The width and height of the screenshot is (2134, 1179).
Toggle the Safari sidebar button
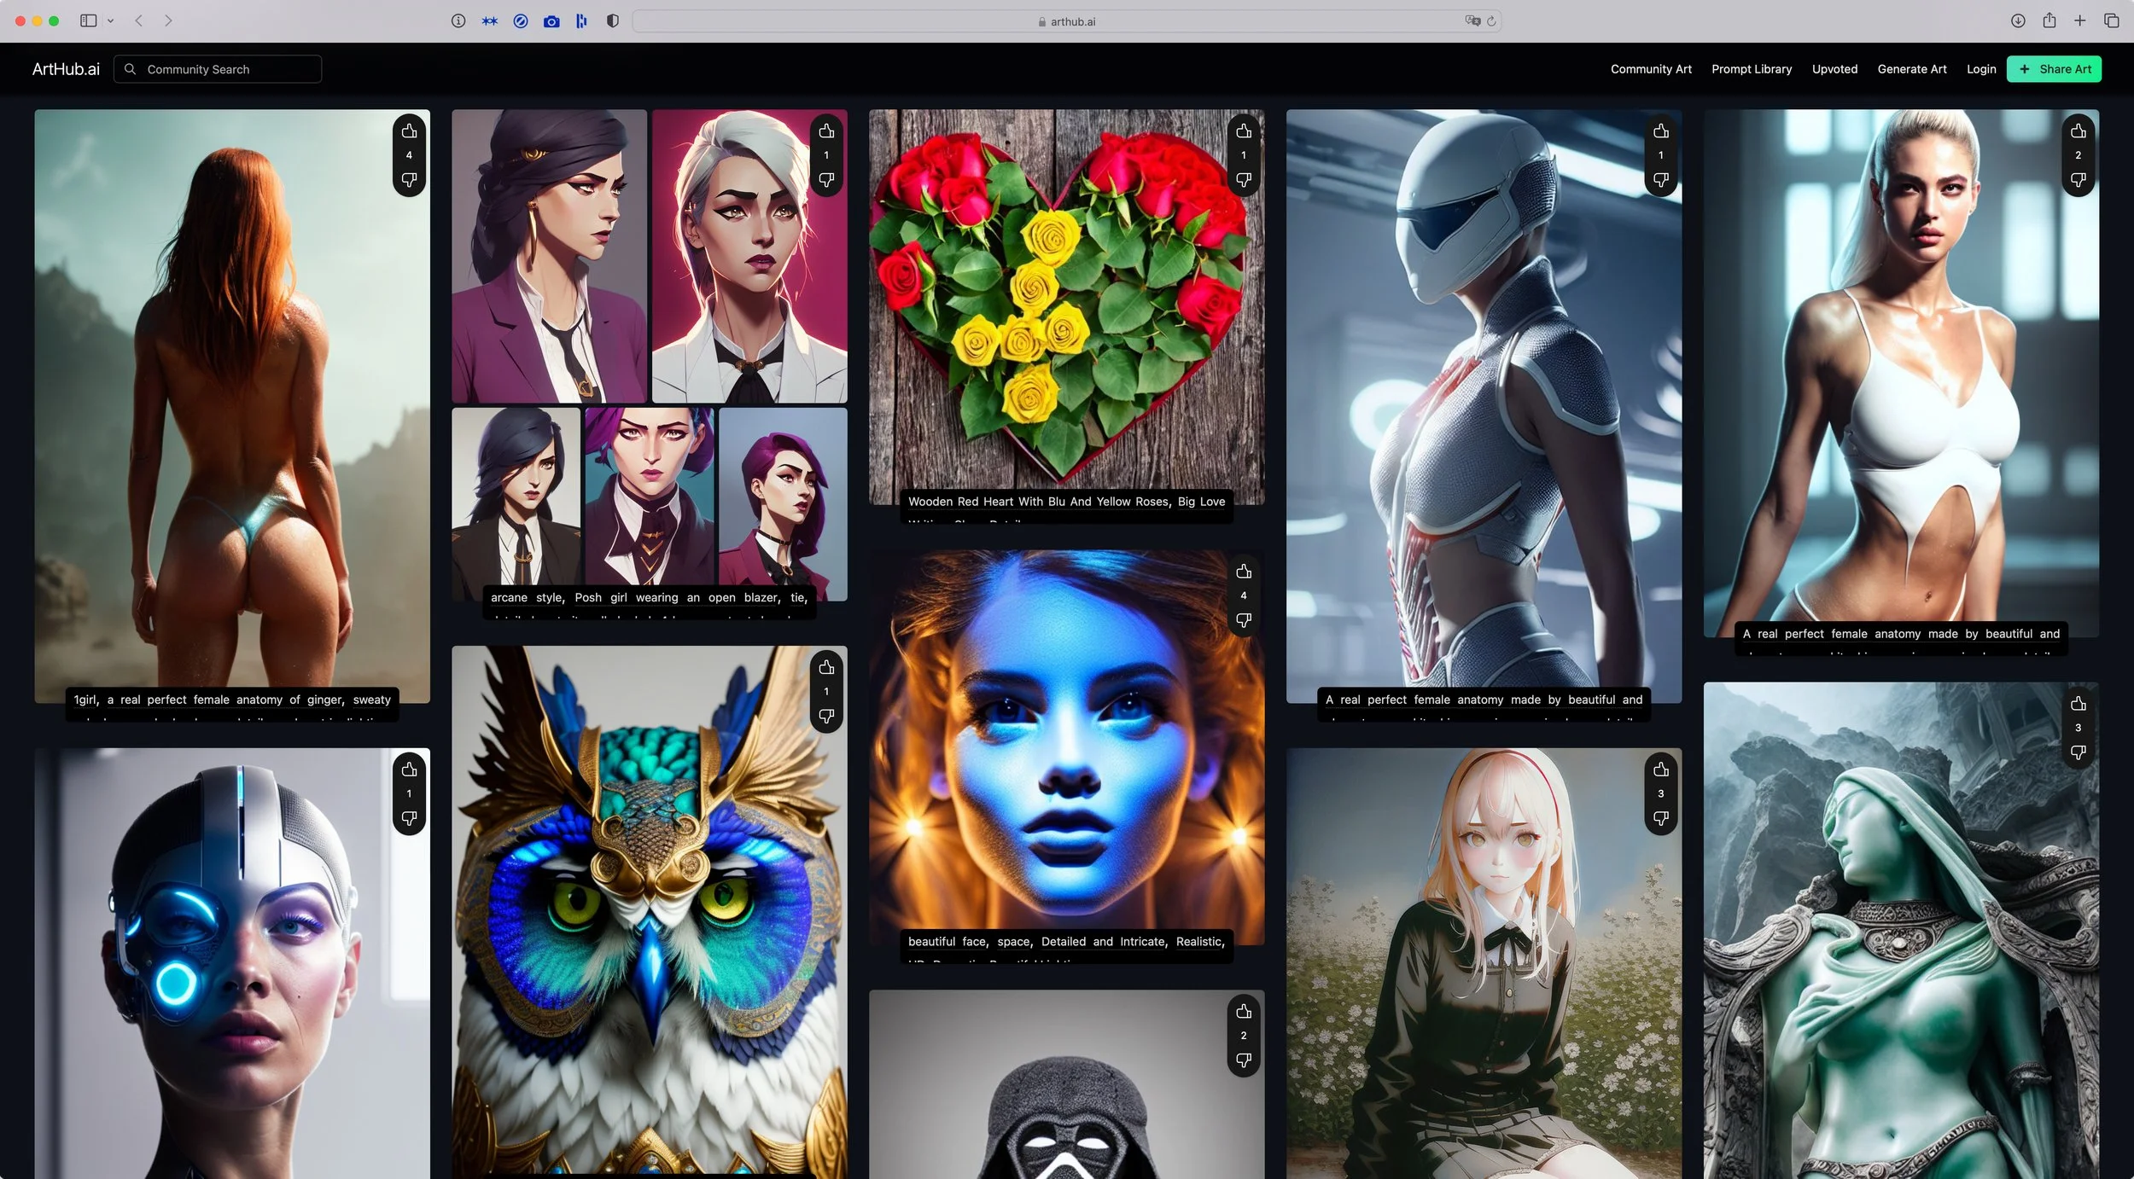coord(88,21)
